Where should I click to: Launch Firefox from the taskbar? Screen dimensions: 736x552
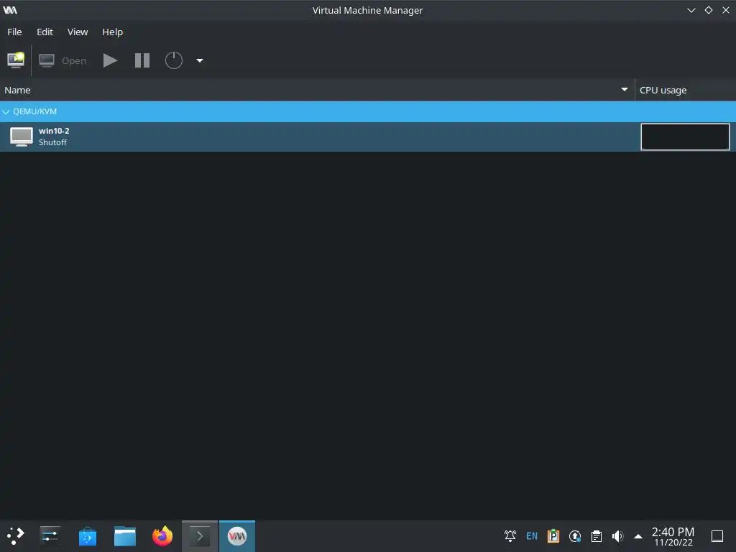pos(162,536)
